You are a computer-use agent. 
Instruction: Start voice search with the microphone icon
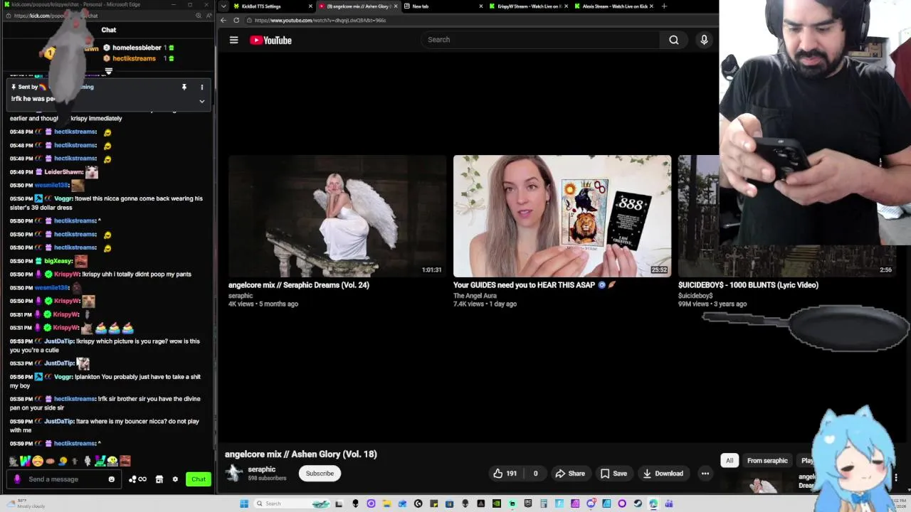click(704, 40)
